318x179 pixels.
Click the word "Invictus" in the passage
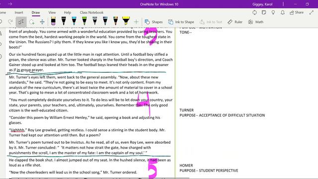click(x=78, y=142)
